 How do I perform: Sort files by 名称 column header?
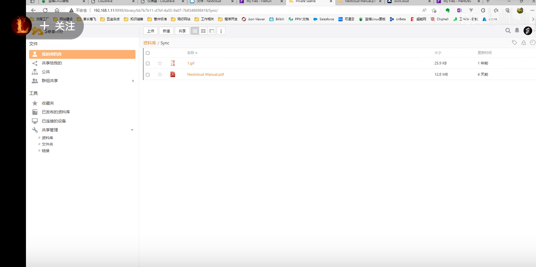pos(192,53)
